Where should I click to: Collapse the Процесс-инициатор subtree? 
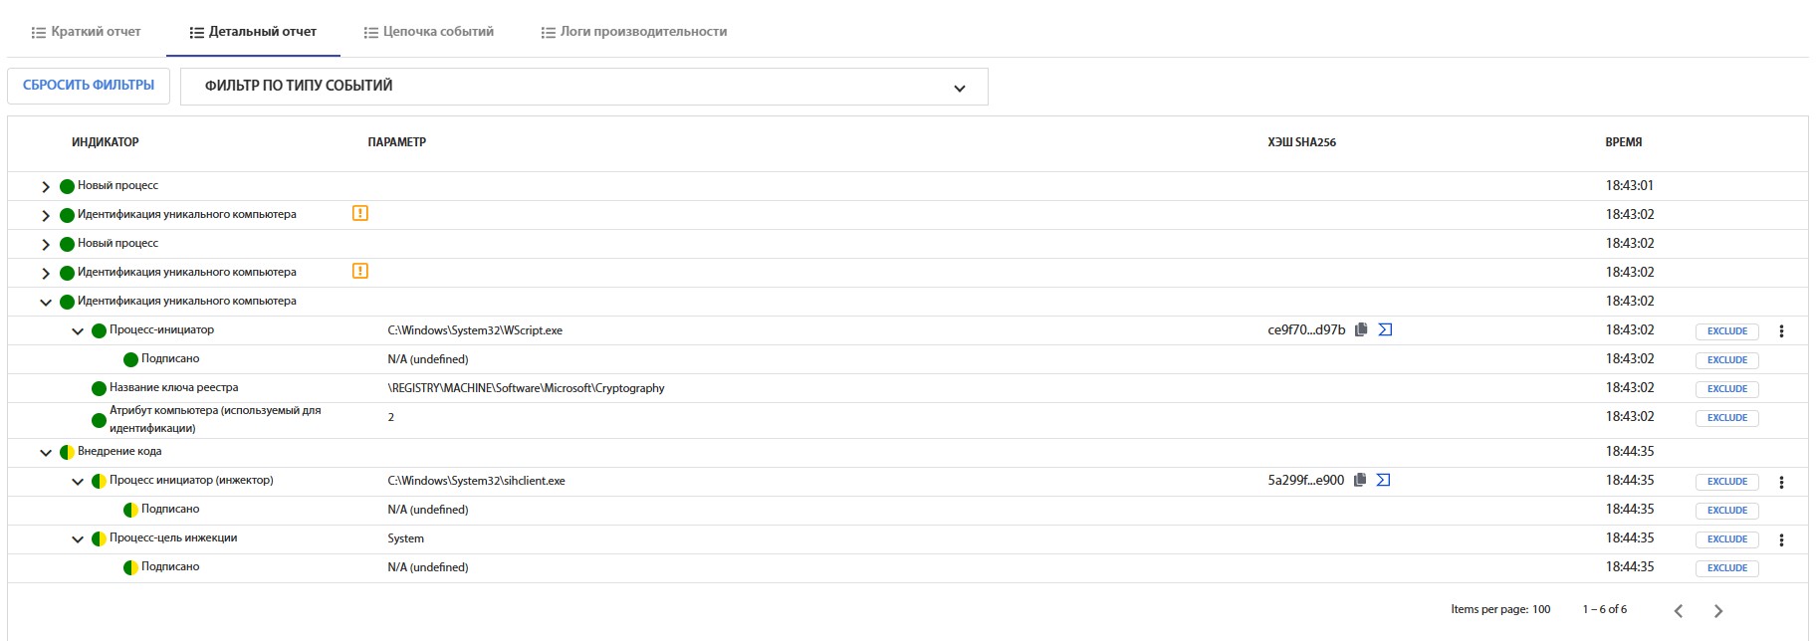click(78, 330)
